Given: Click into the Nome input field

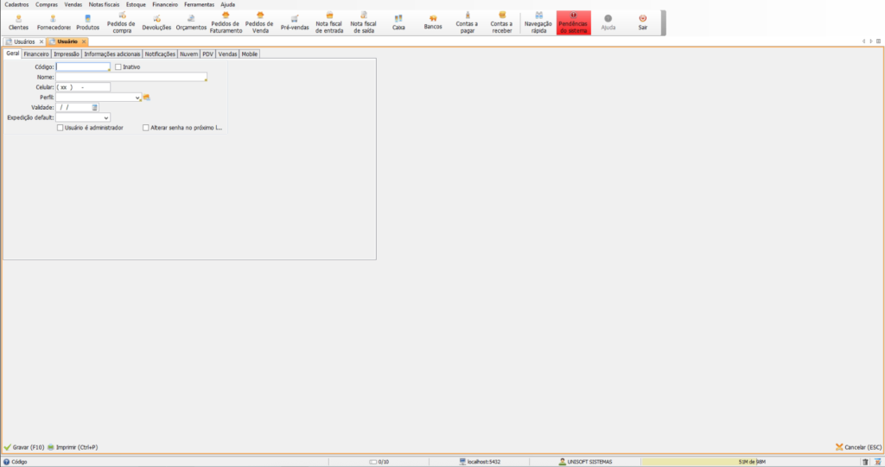Looking at the screenshot, I should pos(131,77).
